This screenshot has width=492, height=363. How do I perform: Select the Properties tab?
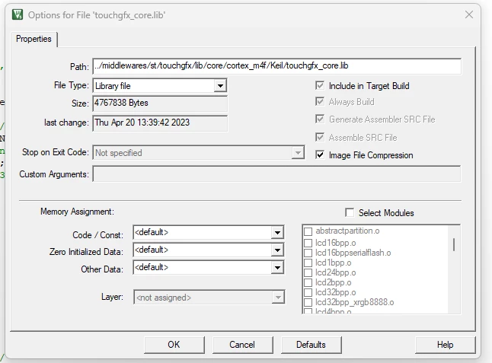[x=34, y=39]
